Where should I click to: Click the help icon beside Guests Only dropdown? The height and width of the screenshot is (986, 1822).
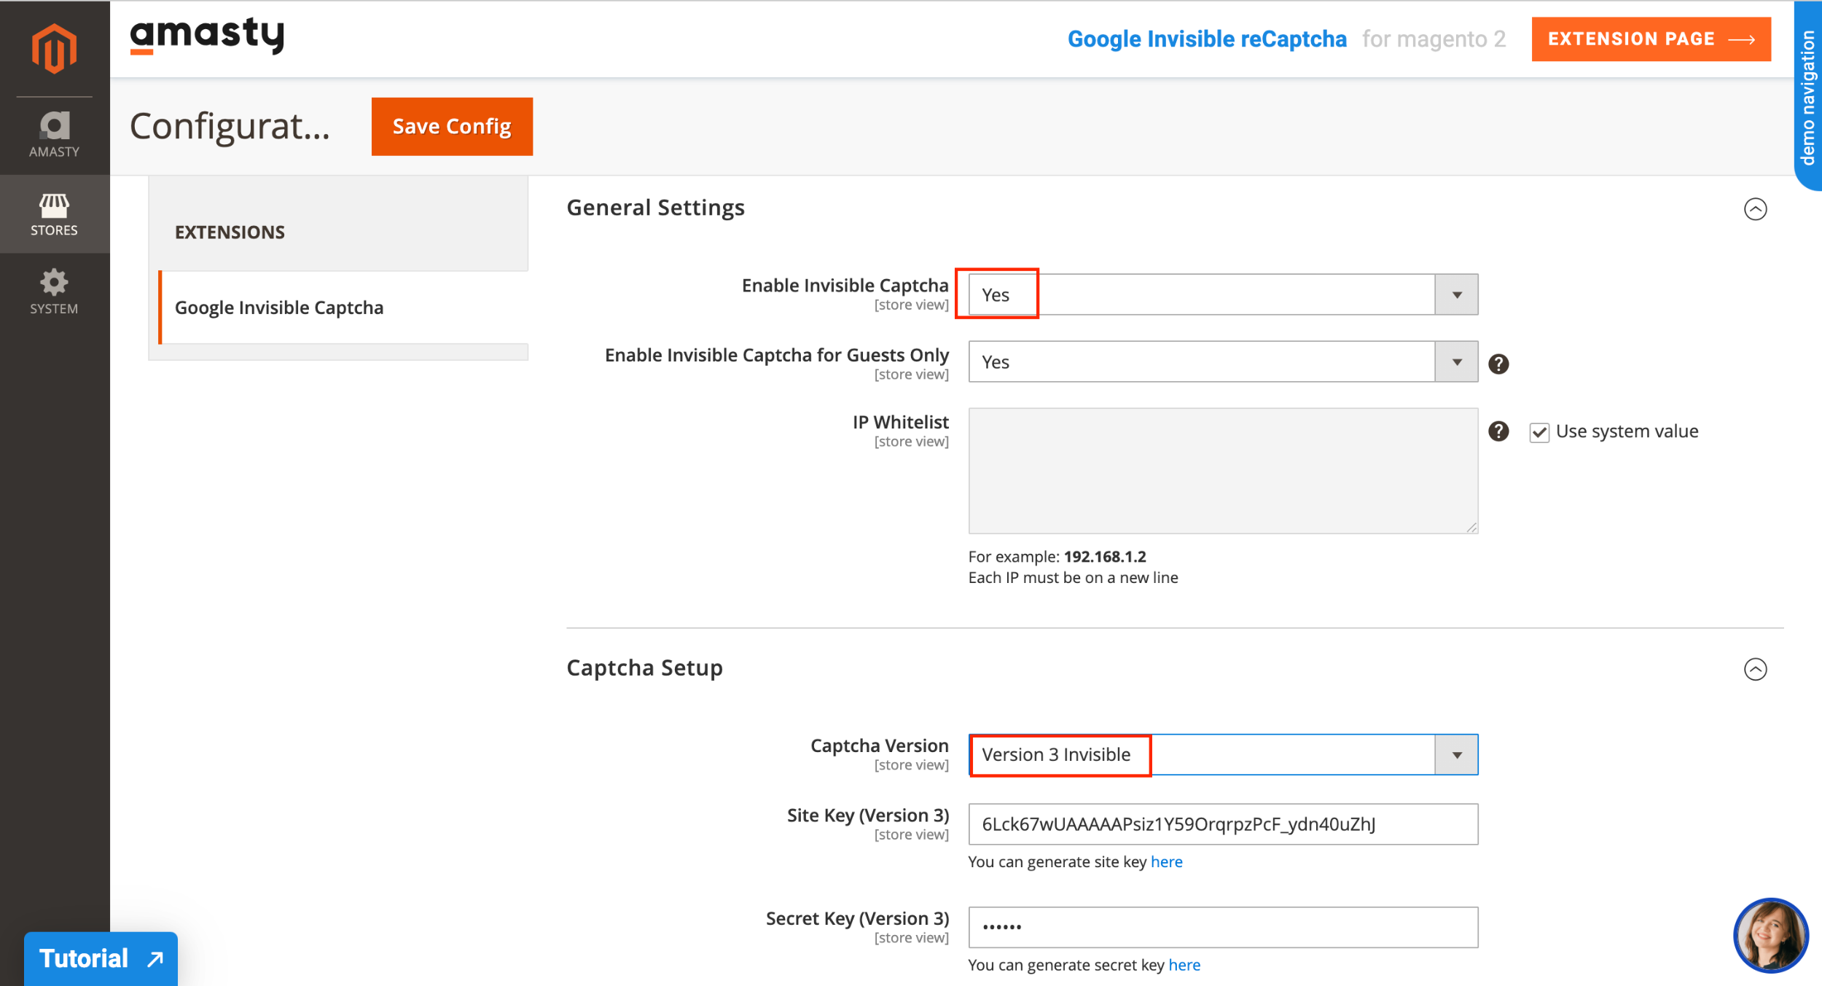[x=1499, y=363]
